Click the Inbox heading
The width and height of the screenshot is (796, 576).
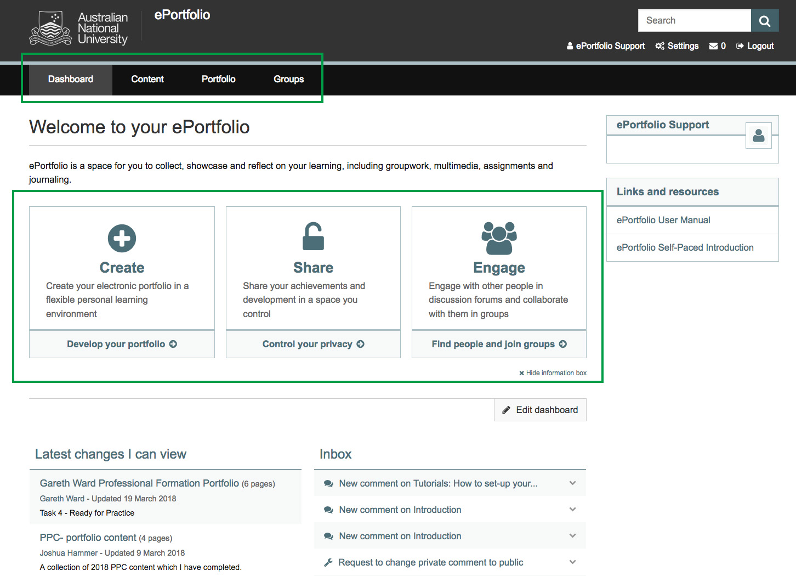[336, 454]
